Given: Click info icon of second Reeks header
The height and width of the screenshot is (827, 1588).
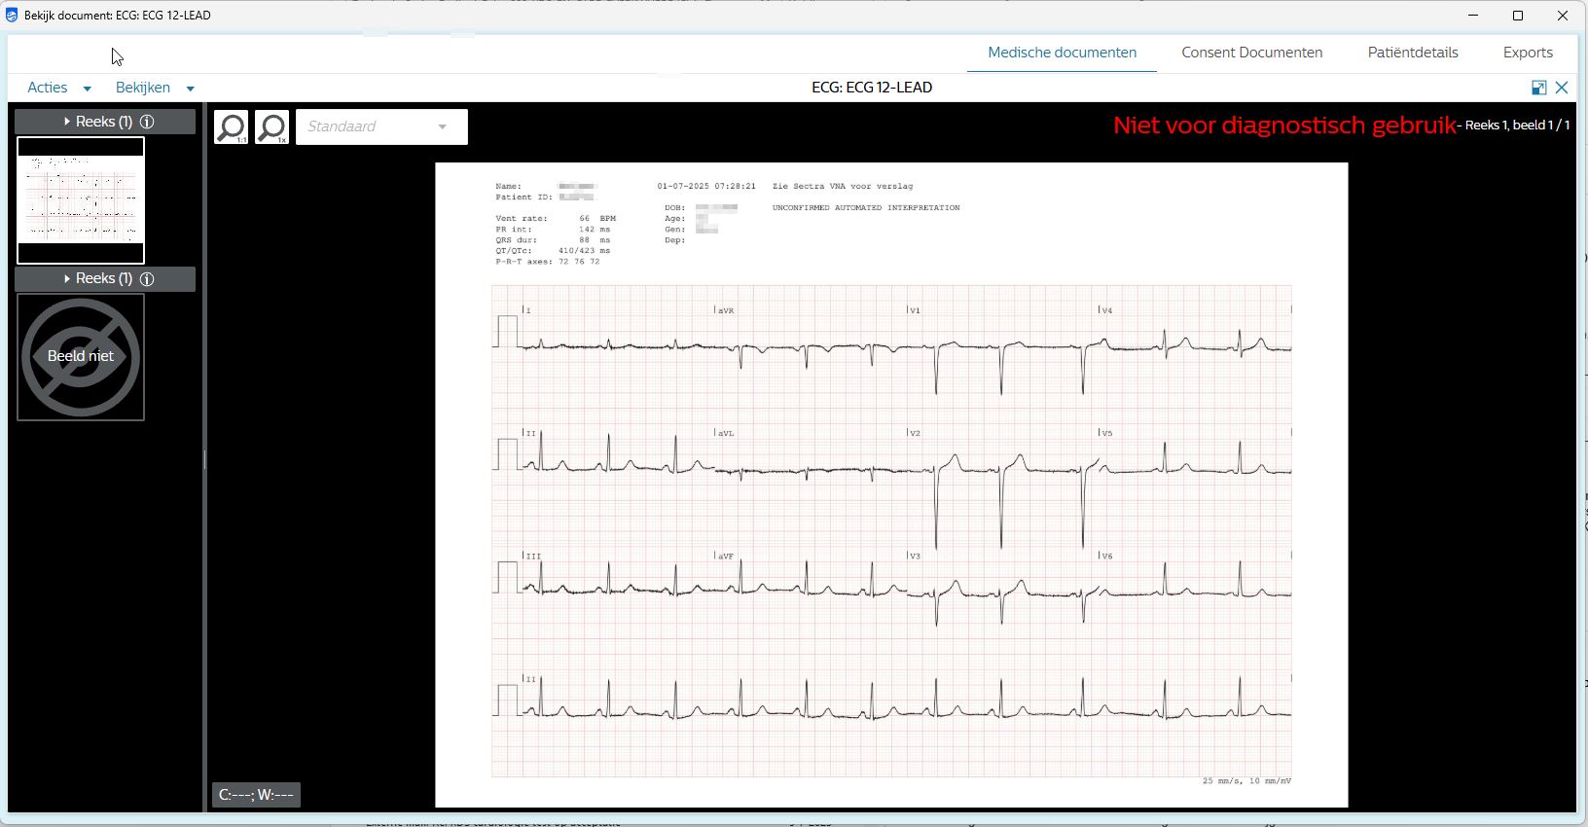Looking at the screenshot, I should tap(147, 279).
